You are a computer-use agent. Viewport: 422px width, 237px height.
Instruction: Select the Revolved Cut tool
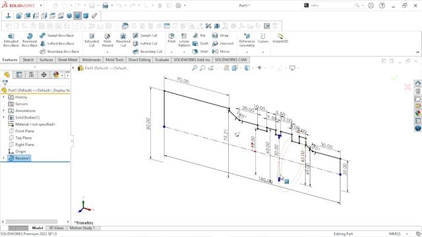[x=123, y=40]
